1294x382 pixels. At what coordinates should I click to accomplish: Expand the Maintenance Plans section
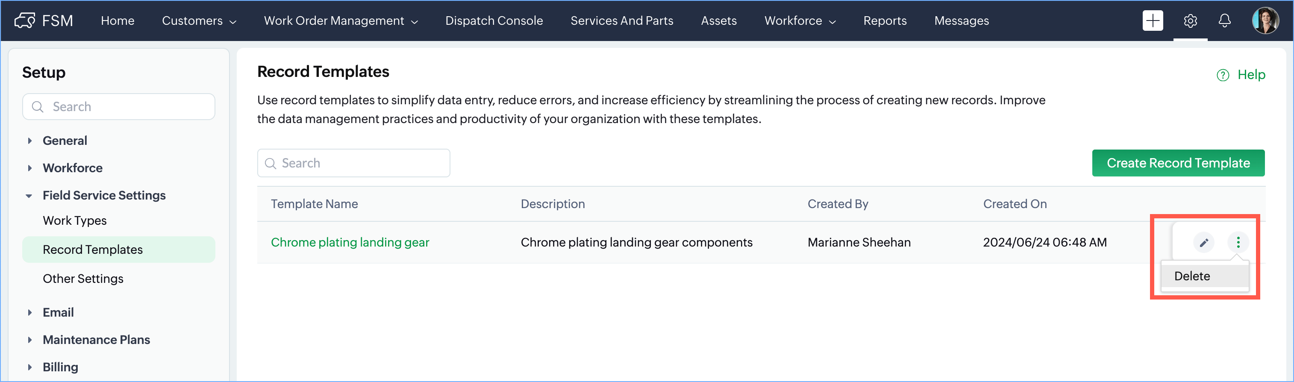tap(29, 340)
